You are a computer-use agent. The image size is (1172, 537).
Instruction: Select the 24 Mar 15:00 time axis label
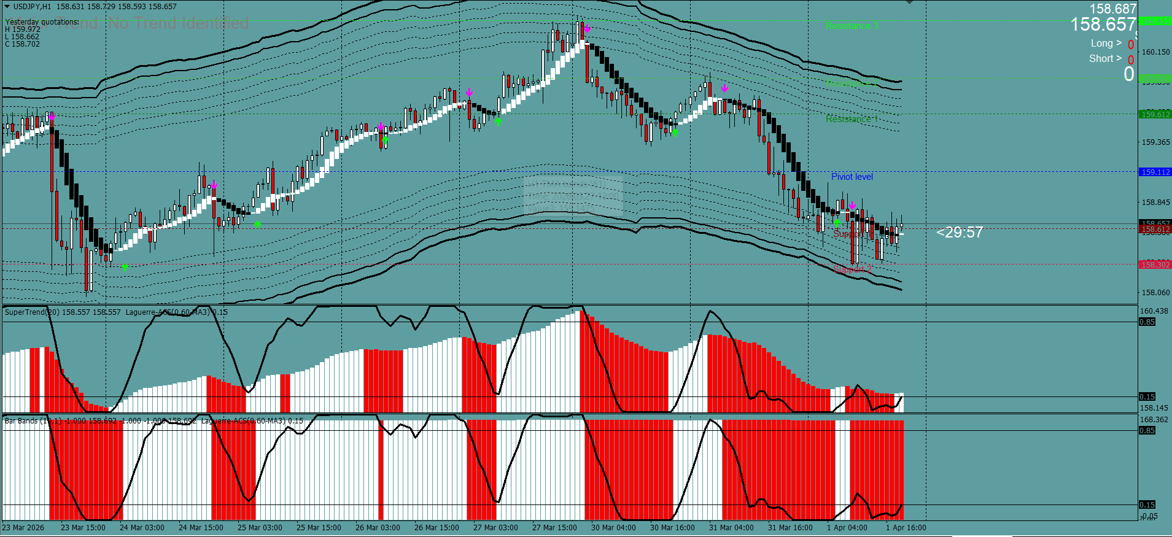tap(201, 528)
